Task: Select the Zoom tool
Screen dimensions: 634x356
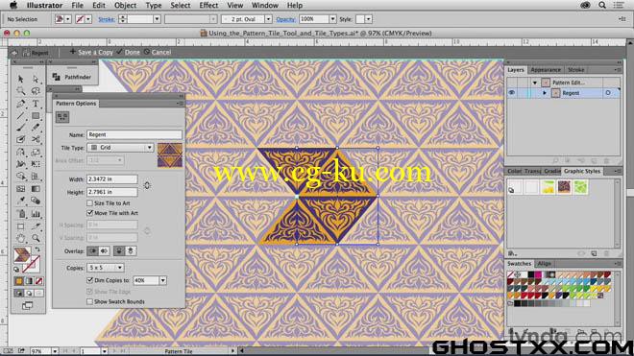Action: (x=36, y=238)
